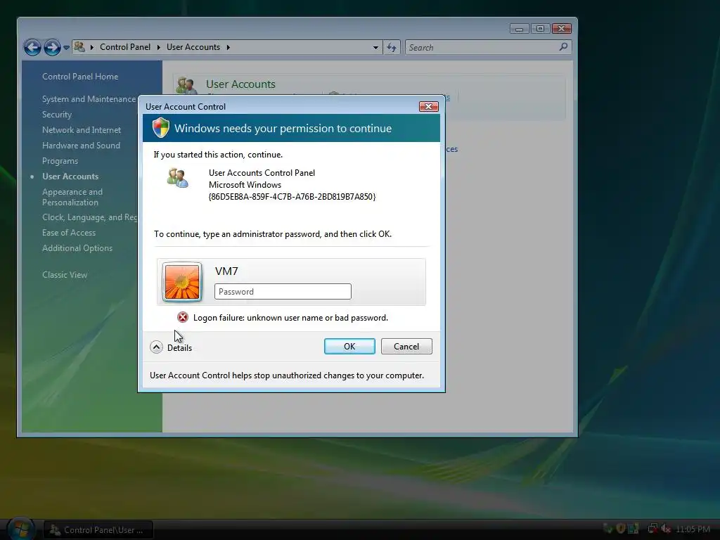Image resolution: width=720 pixels, height=540 pixels.
Task: Expand the arrow before Control Panel breadcrumb
Action: [92, 47]
